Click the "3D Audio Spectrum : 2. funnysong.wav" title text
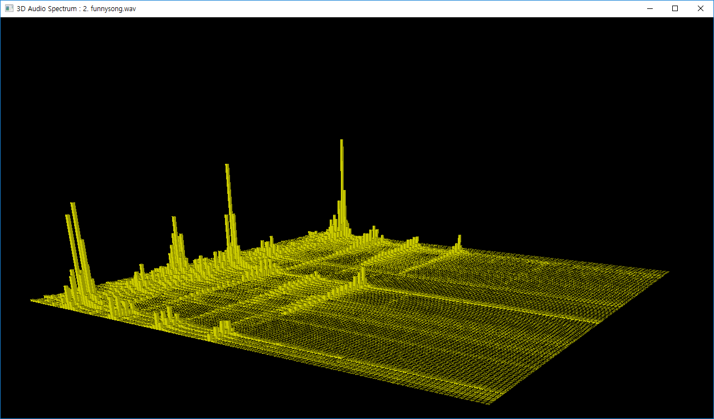This screenshot has width=714, height=419. (76, 9)
